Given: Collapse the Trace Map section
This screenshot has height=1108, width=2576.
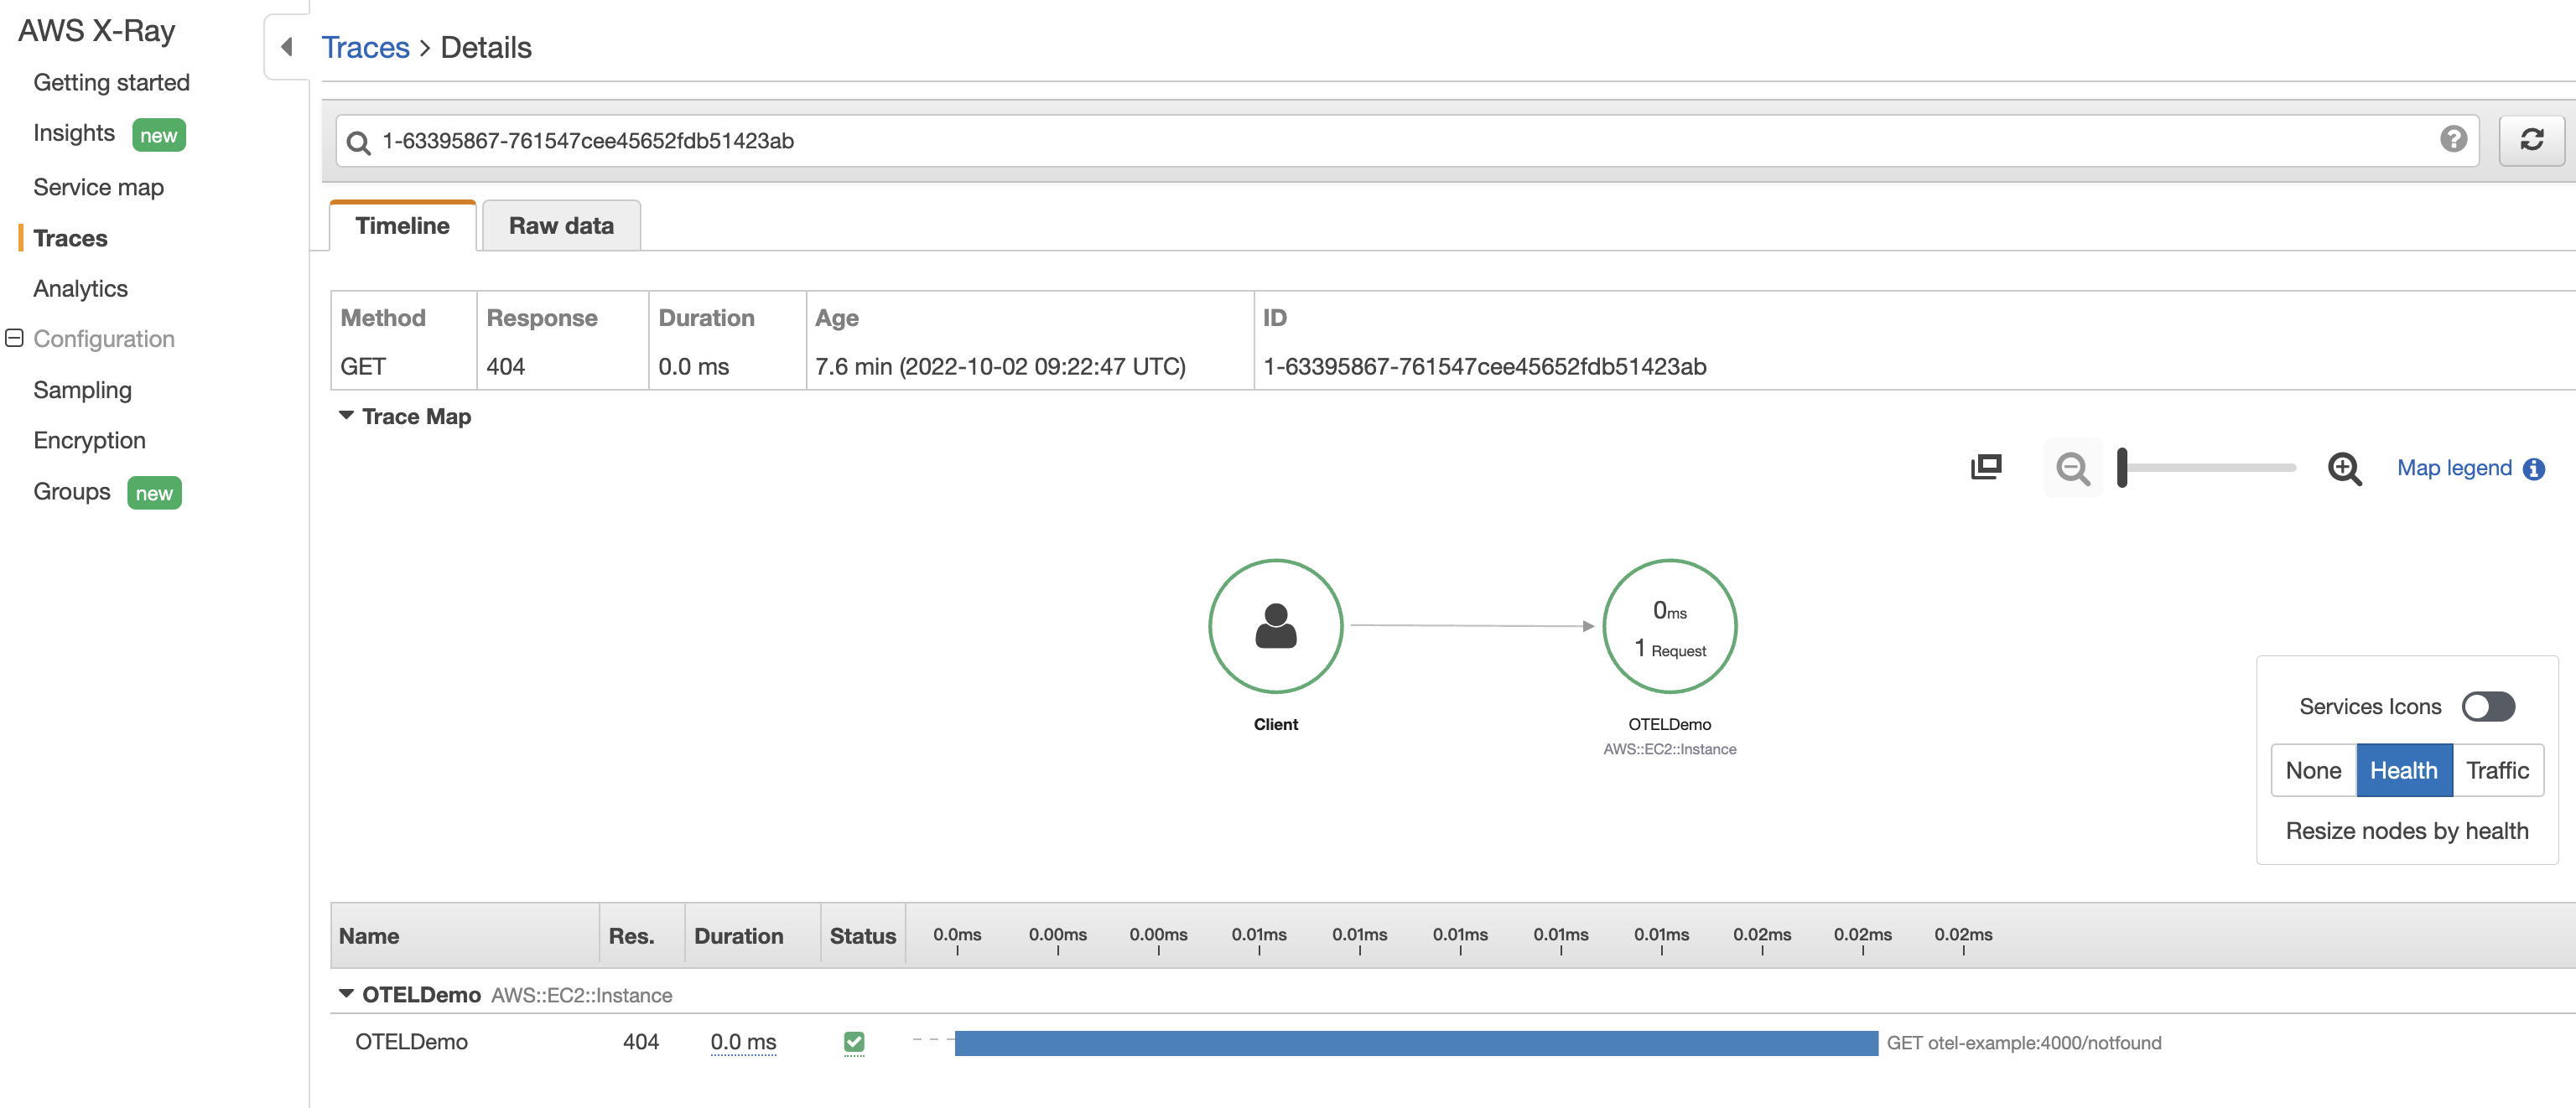Looking at the screenshot, I should point(346,416).
